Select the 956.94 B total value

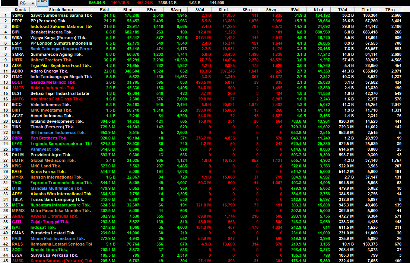(97, 3)
